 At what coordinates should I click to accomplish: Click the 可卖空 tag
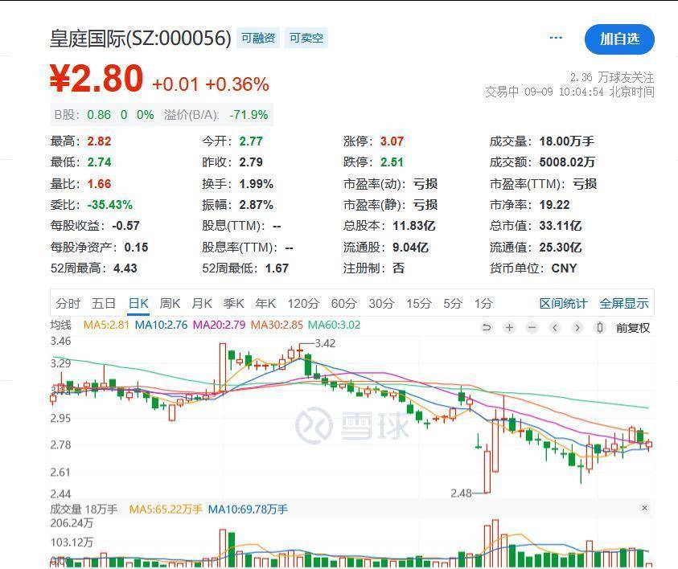coord(306,38)
